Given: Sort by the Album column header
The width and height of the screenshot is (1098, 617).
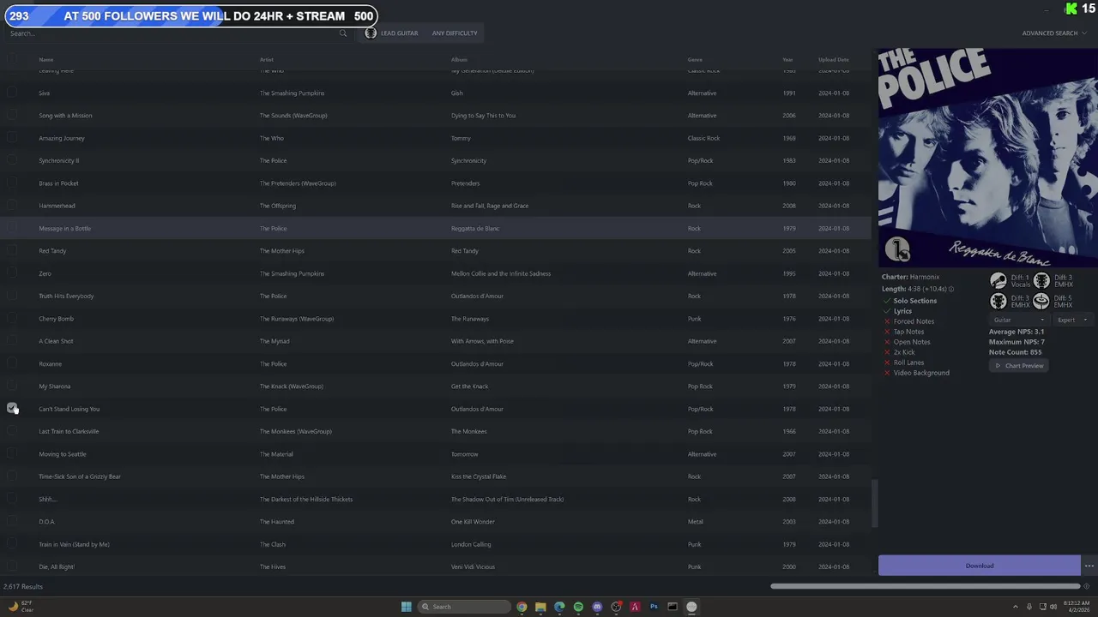Looking at the screenshot, I should pos(459,59).
